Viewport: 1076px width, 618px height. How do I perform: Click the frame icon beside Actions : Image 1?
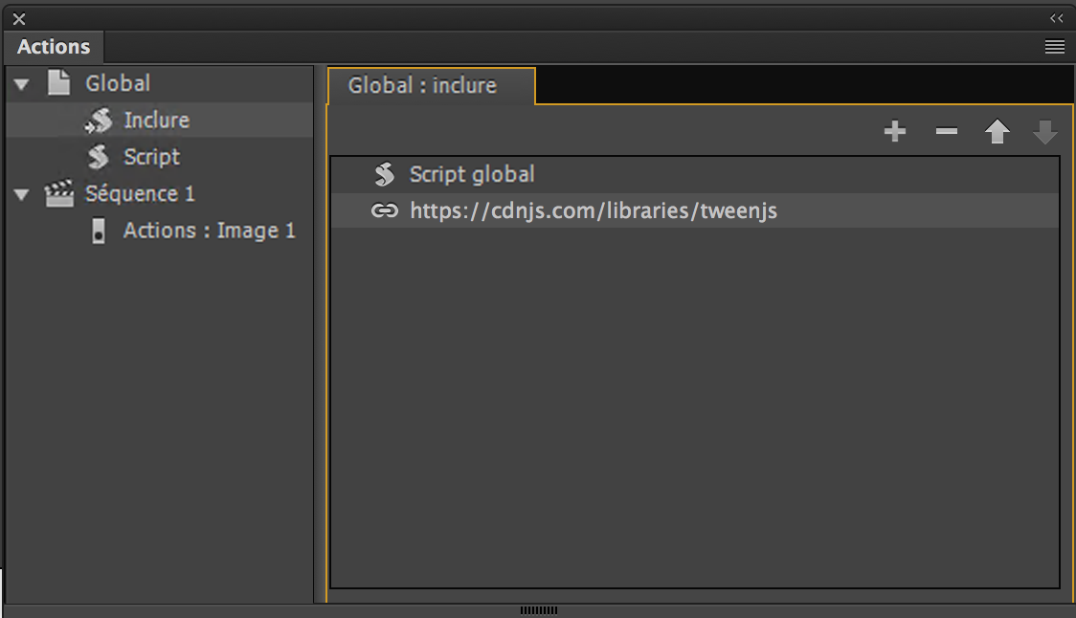pos(100,231)
